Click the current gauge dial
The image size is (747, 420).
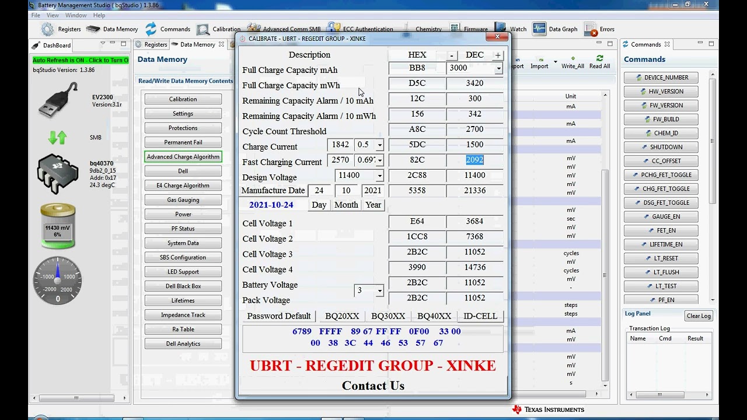pos(57,281)
